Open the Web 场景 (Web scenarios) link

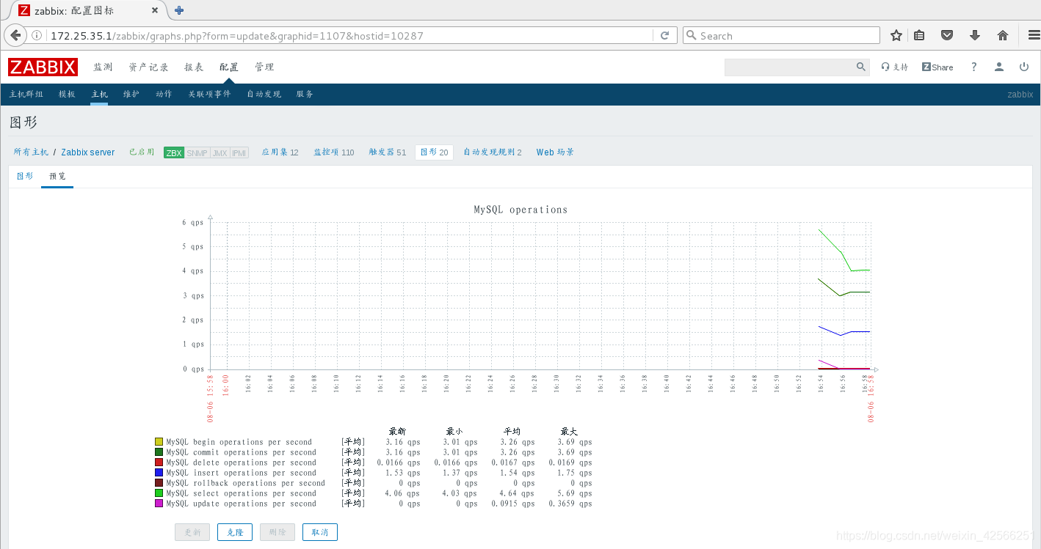pos(555,152)
